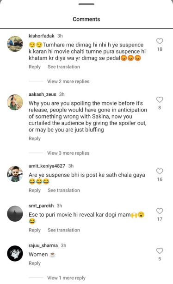Viewport: 173px width, 284px height.
Task: Like amit_keniya4827's comment
Action: (160, 171)
